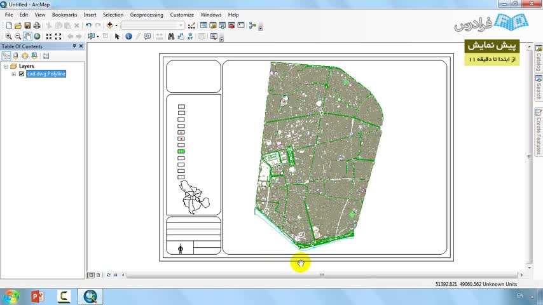Expand the cad.dwg Polyline layer
Screen dimensions: 543x305
pyautogui.click(x=14, y=74)
